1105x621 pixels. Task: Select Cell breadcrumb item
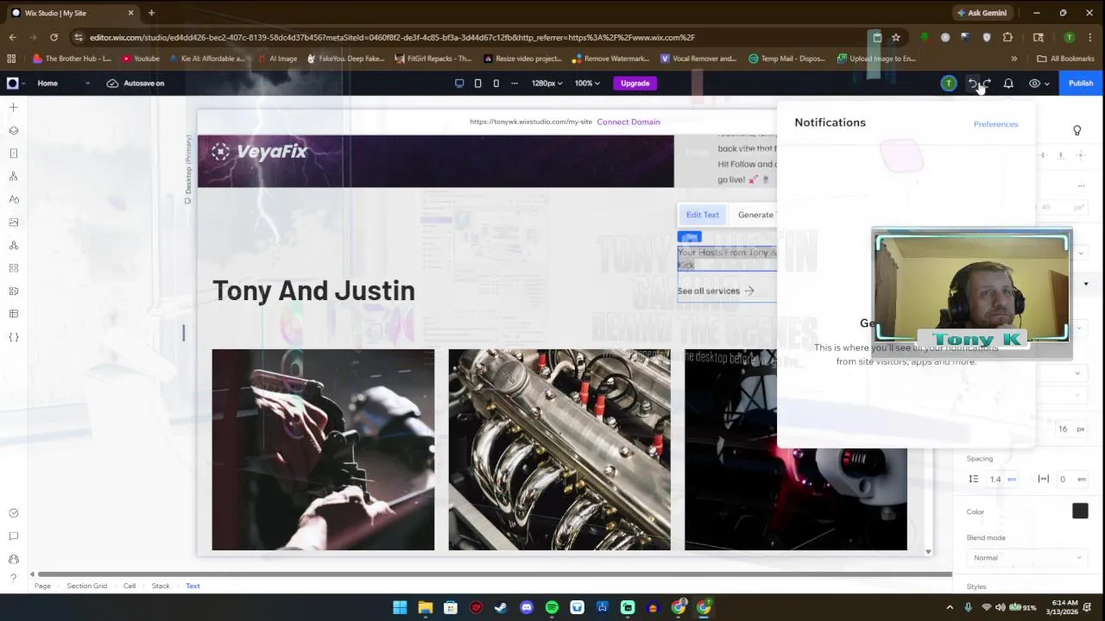[129, 586]
